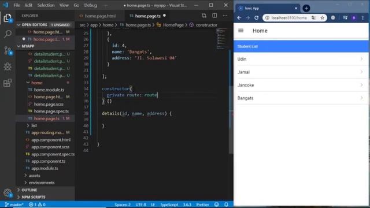The image size is (370, 208).
Task: Click errors and warnings count in status bar
Action: [37, 205]
